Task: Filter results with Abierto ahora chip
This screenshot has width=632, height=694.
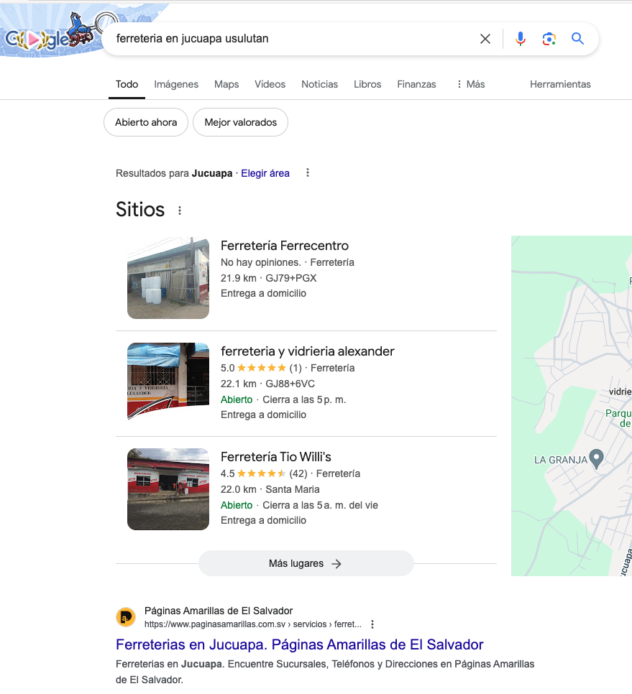Action: (x=146, y=122)
